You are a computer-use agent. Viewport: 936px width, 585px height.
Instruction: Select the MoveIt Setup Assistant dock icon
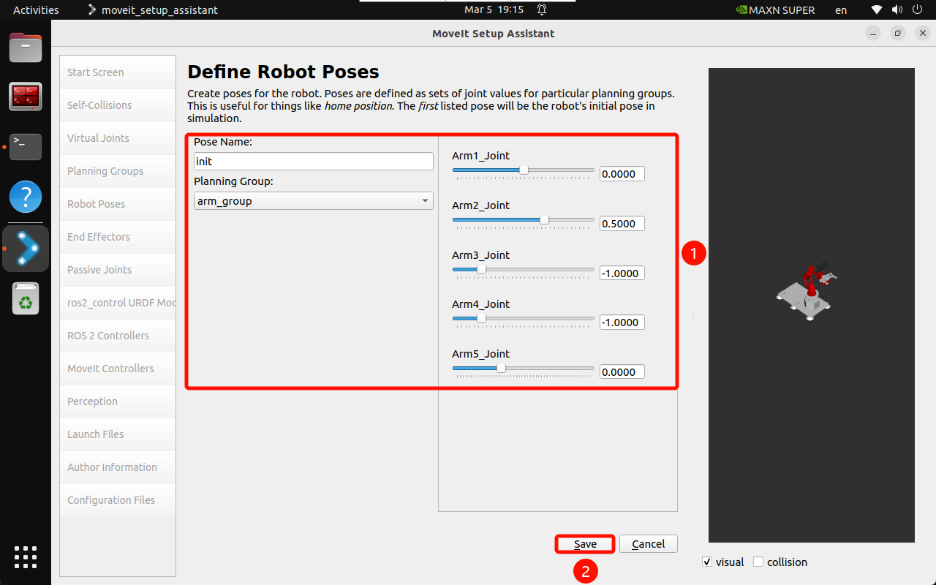(26, 248)
